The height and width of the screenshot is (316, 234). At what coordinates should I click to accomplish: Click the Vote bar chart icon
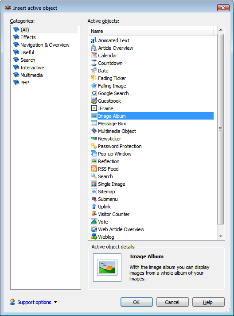(x=94, y=222)
